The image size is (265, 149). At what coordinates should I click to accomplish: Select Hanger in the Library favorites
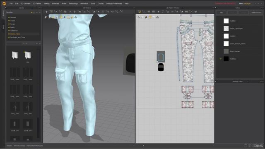[13, 24]
